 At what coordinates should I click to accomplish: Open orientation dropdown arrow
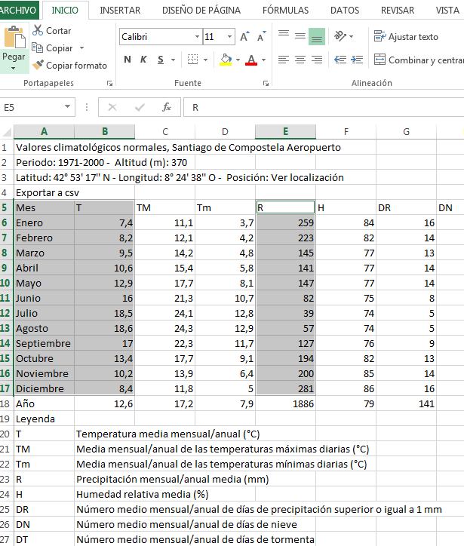tap(351, 36)
